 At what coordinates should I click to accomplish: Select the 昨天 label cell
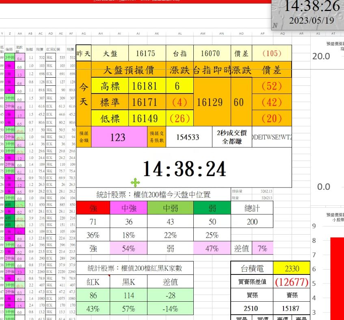84,53
